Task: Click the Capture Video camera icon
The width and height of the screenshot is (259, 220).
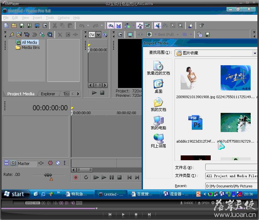Action: click(27, 35)
